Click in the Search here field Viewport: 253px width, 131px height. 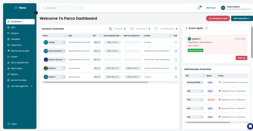[x=63, y=8]
